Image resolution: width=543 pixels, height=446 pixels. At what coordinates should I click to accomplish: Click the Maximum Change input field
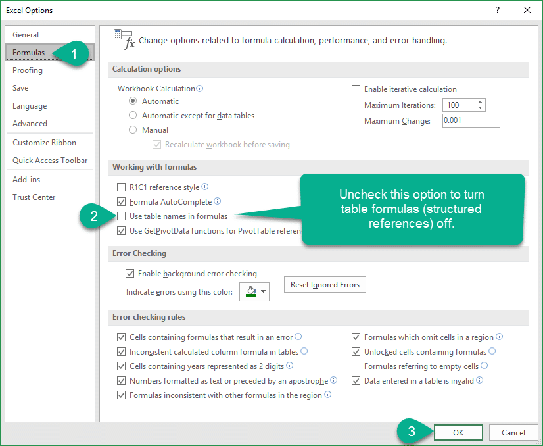pyautogui.click(x=471, y=120)
